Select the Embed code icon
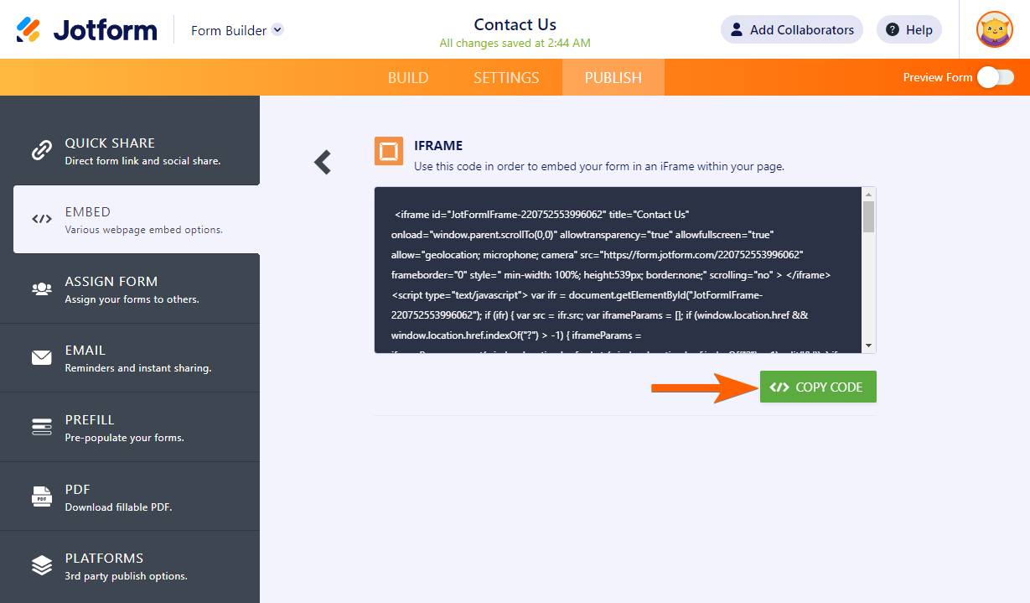Image resolution: width=1030 pixels, height=603 pixels. (41, 220)
